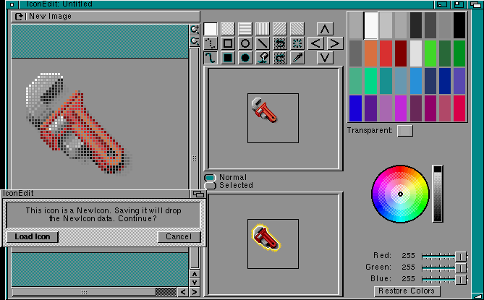Click Restore Colors button
Screen dimensions: 484x300
[x=405, y=291]
